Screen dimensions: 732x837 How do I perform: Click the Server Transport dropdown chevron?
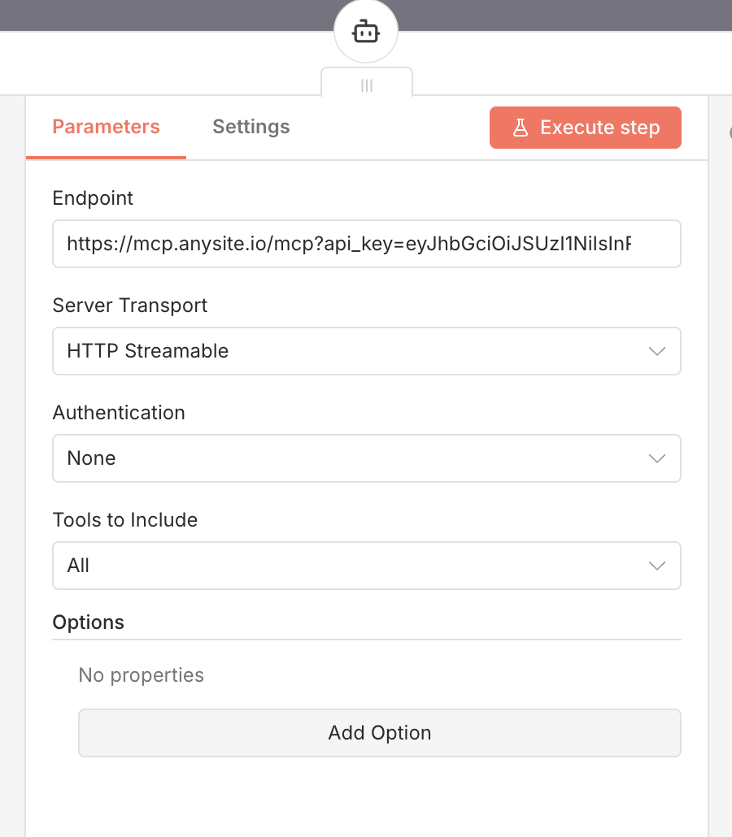(656, 351)
